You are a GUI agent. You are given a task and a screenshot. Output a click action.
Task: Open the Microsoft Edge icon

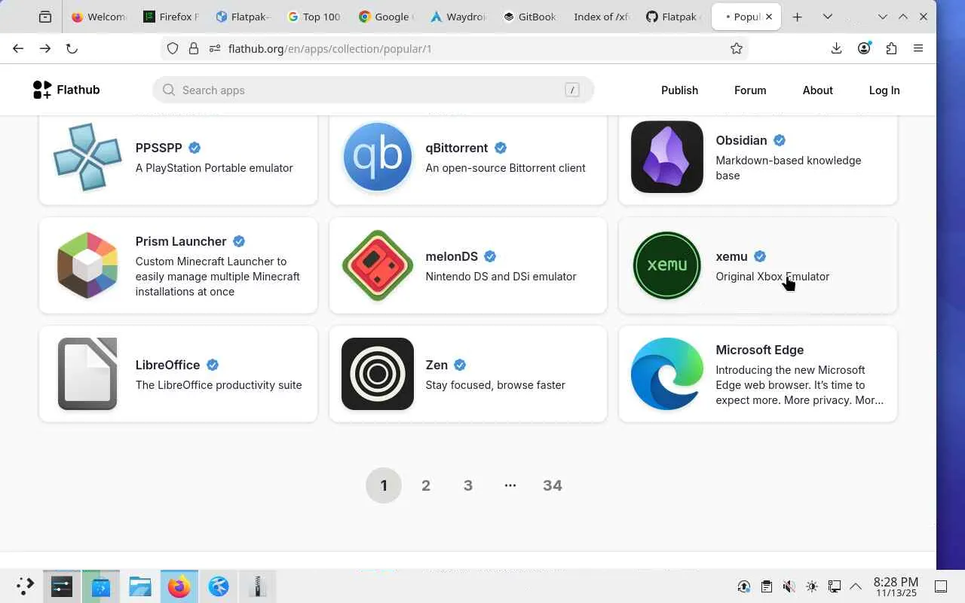pos(667,374)
